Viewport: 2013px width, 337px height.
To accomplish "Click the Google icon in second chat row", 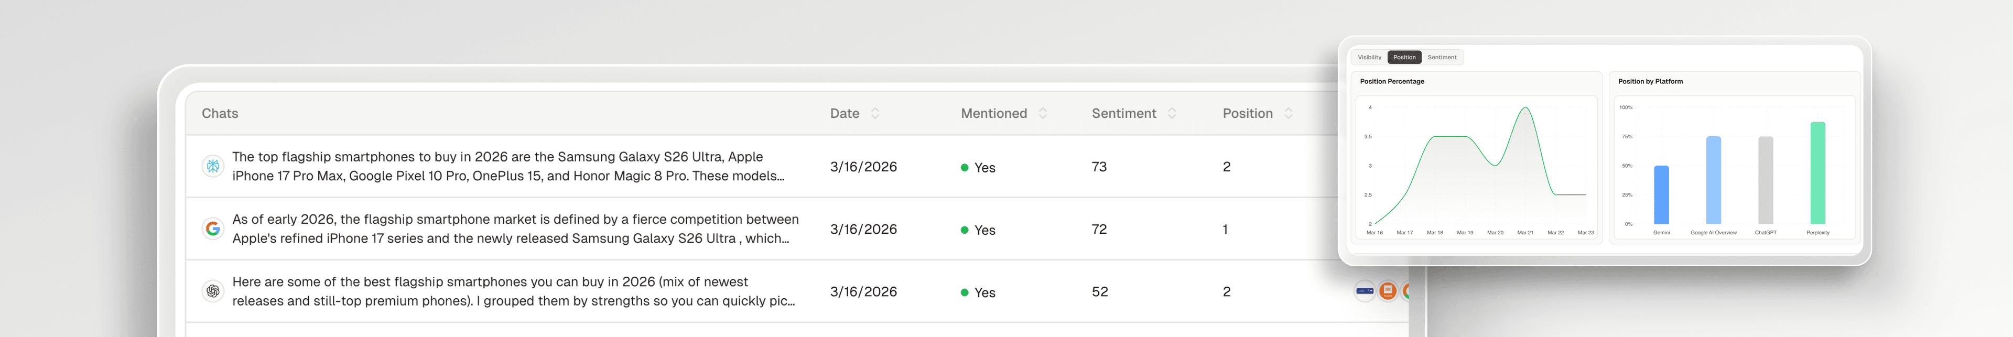I will click(212, 229).
